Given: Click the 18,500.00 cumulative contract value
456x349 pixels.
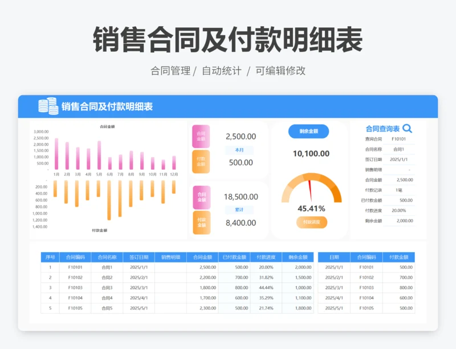Looking at the screenshot, I should 241,197.
